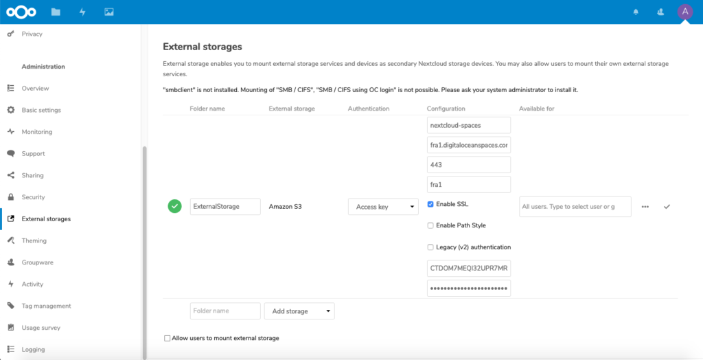Click the Tag management tag icon

click(x=11, y=306)
